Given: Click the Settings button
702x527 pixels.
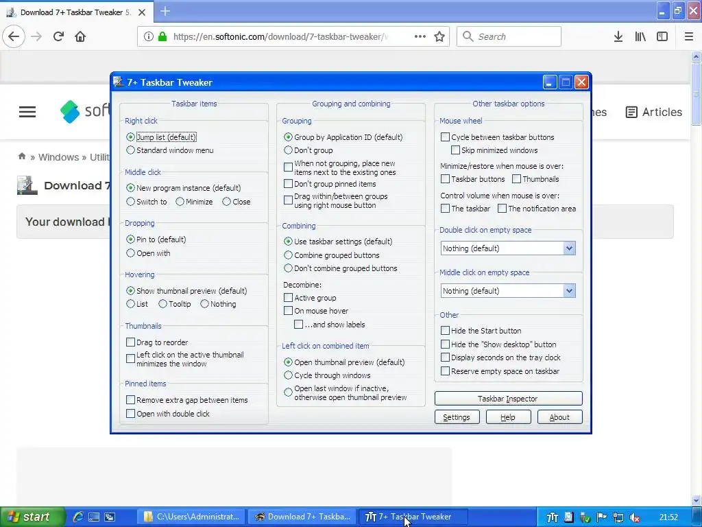Looking at the screenshot, I should [457, 417].
